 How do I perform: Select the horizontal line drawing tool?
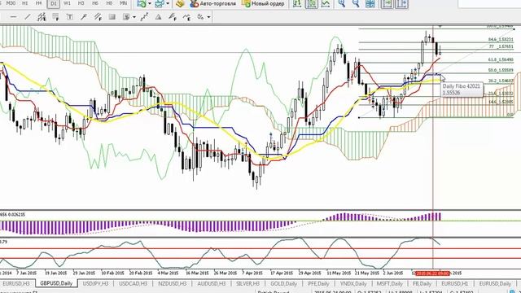point(13,17)
